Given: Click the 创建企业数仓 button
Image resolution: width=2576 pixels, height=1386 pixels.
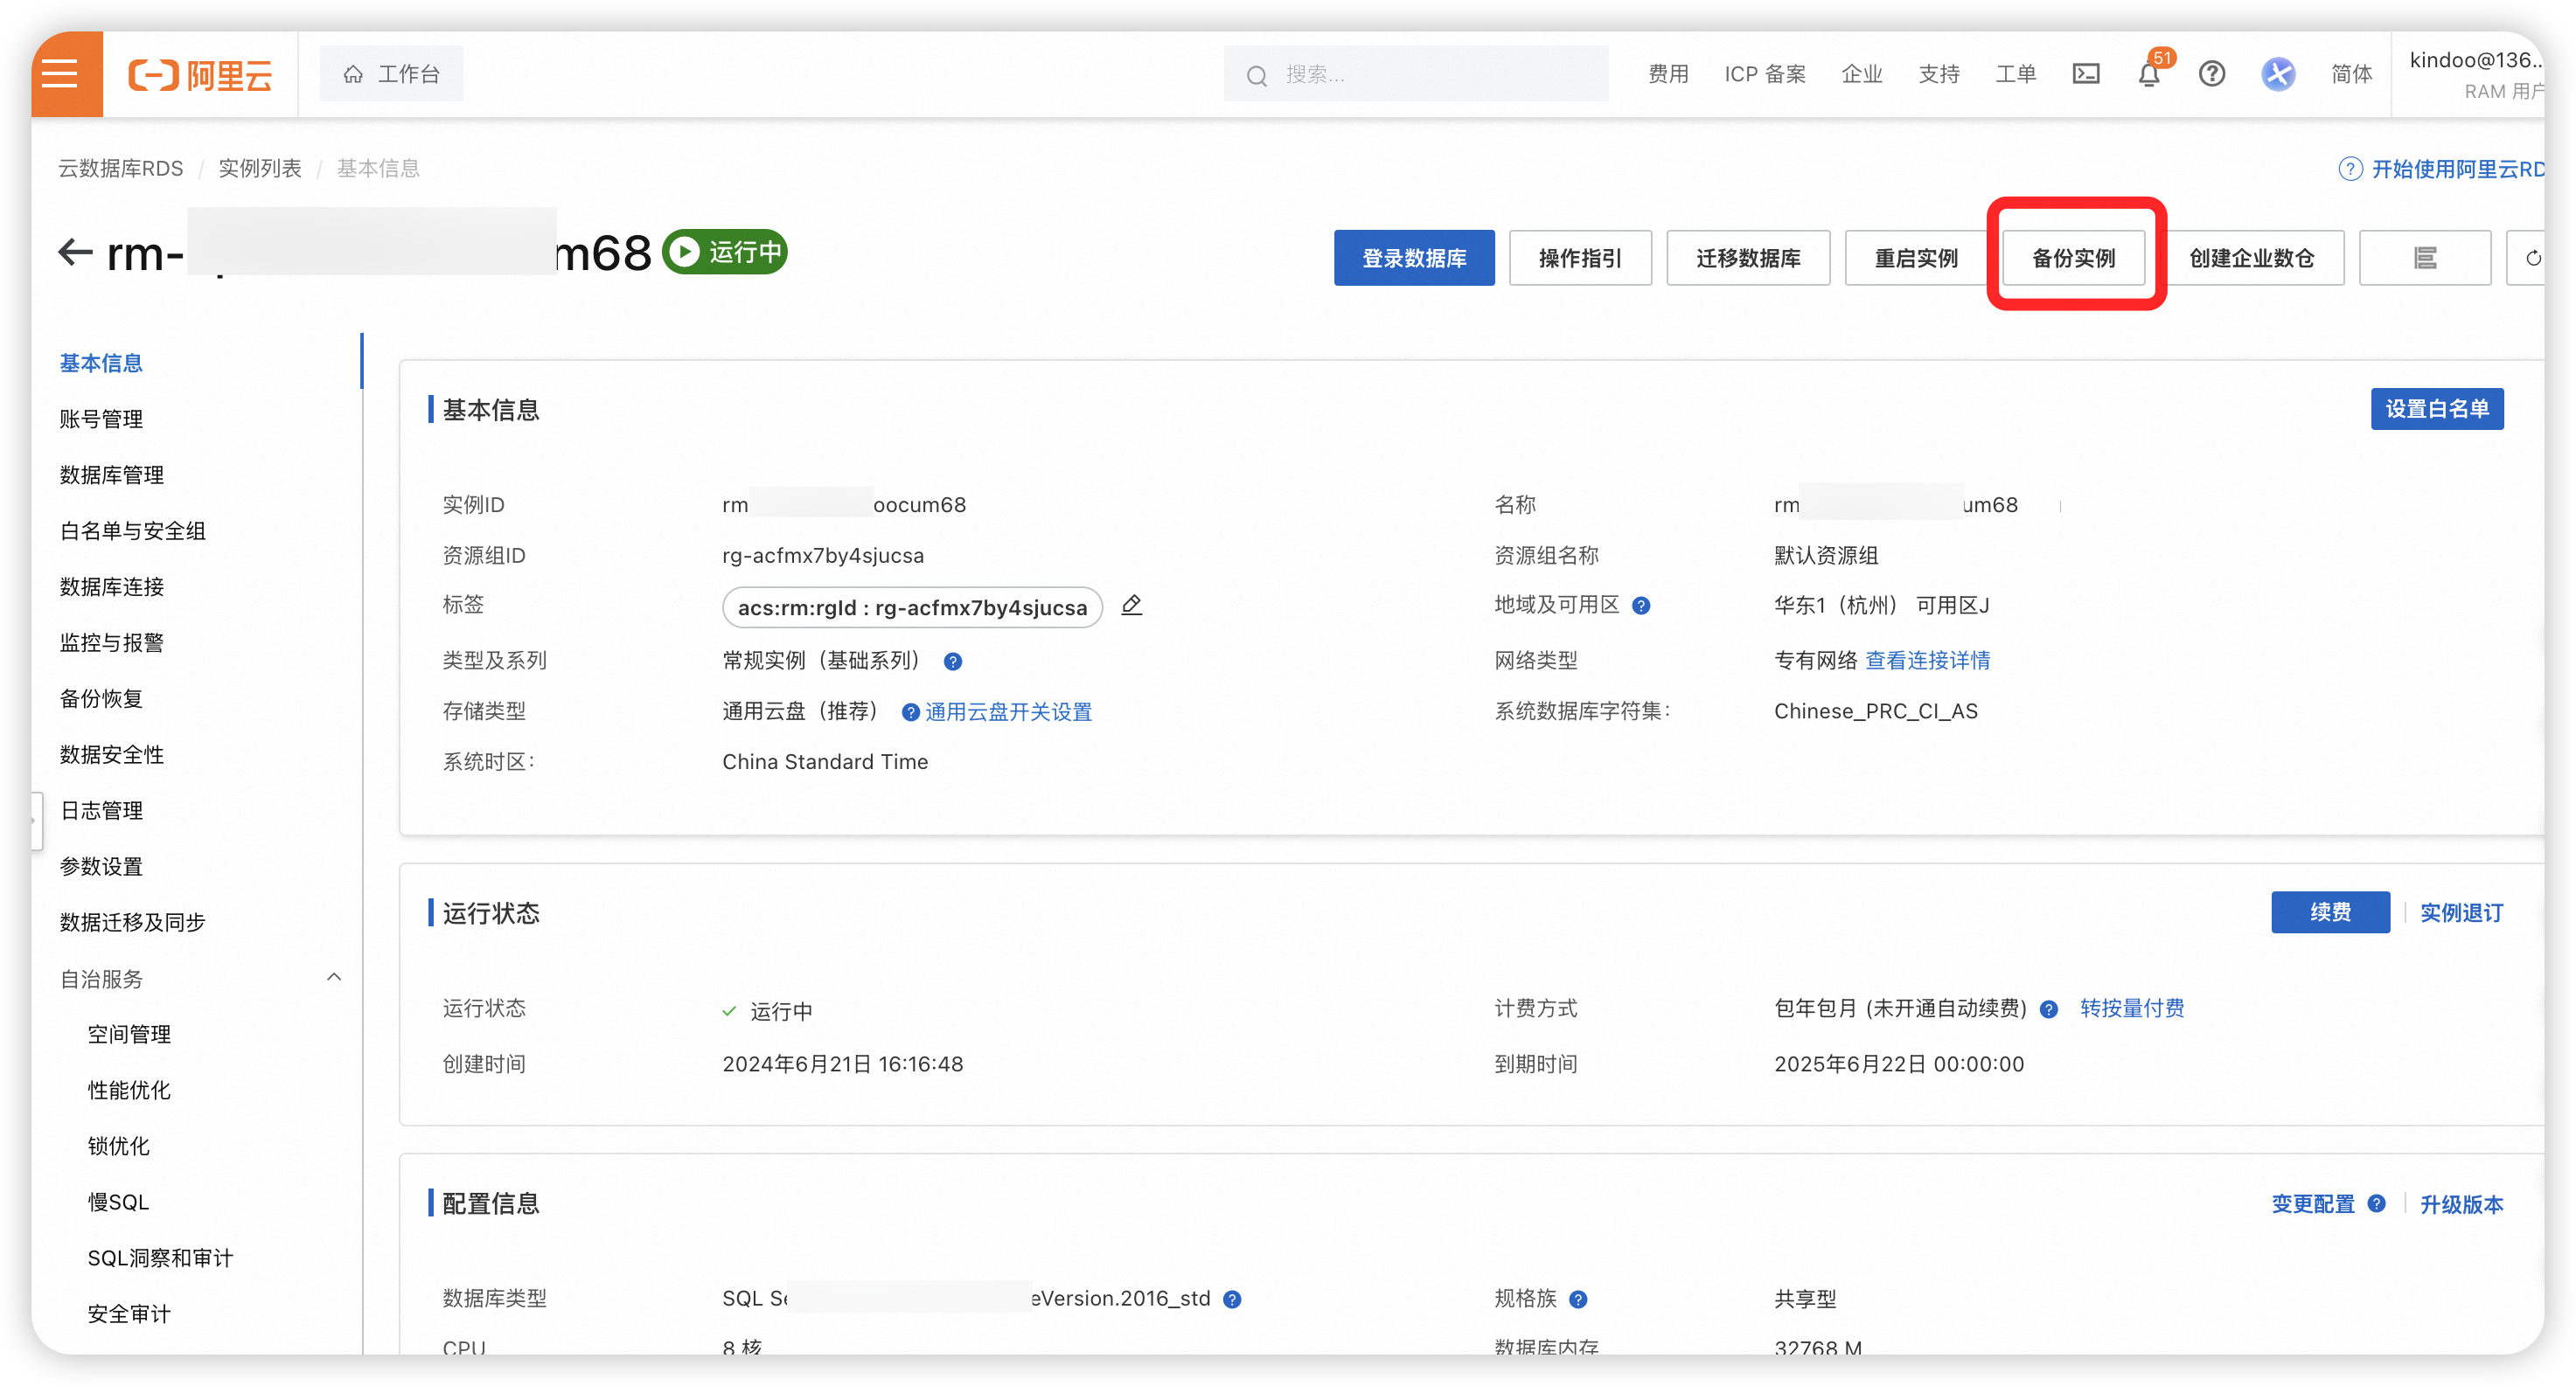Looking at the screenshot, I should coord(2252,258).
